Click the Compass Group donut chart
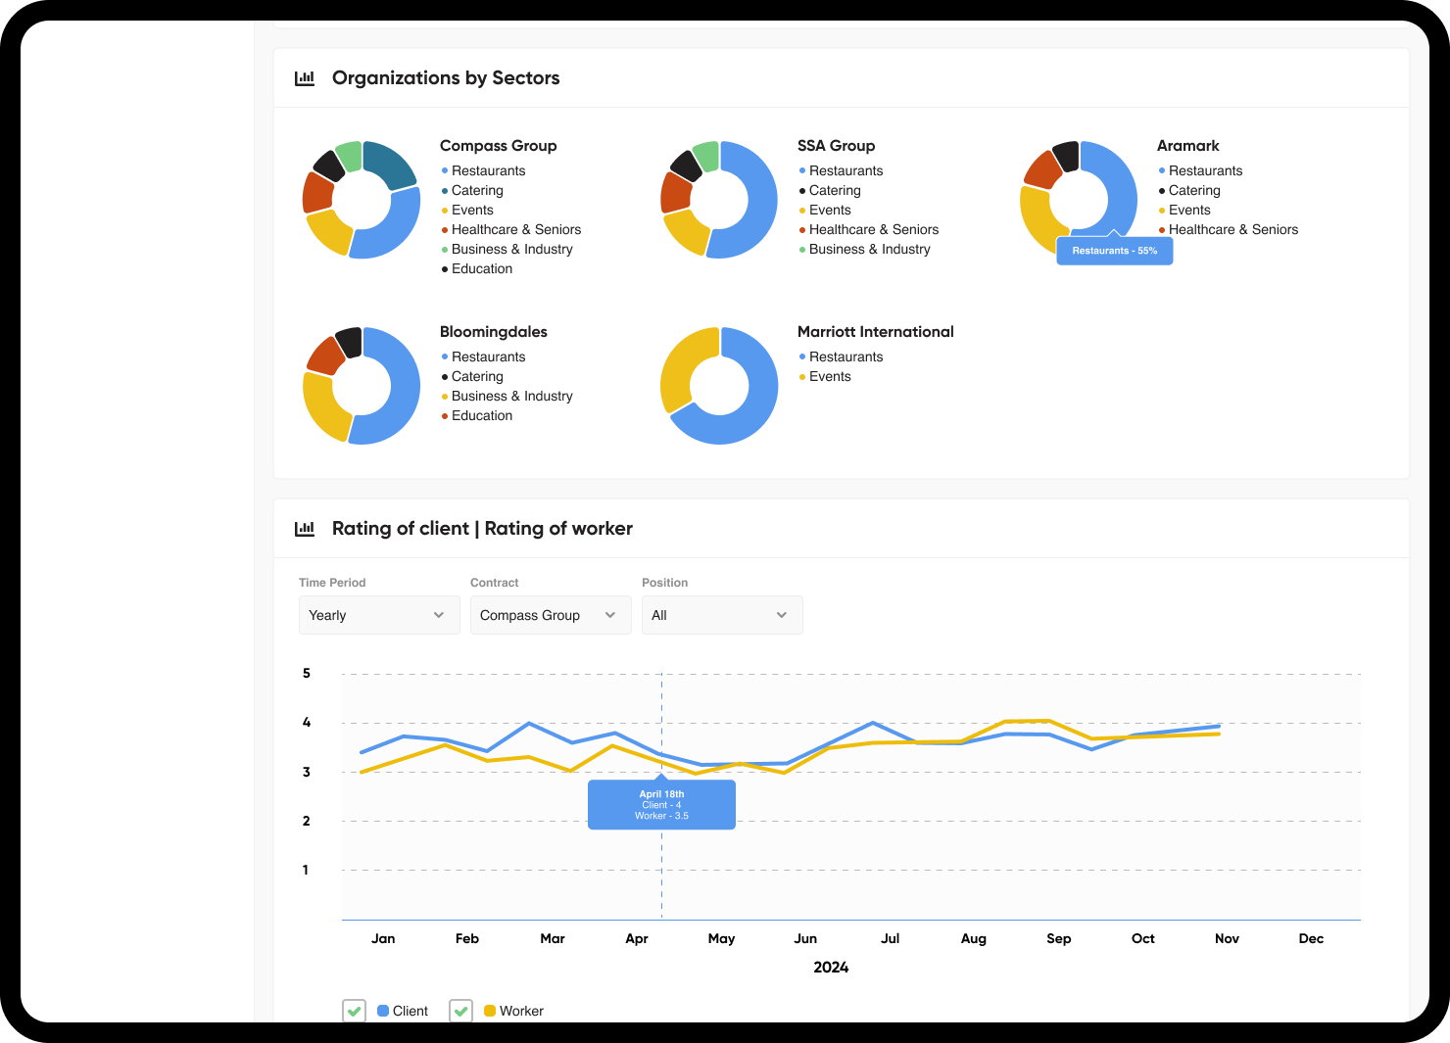1450x1043 pixels. tap(362, 200)
